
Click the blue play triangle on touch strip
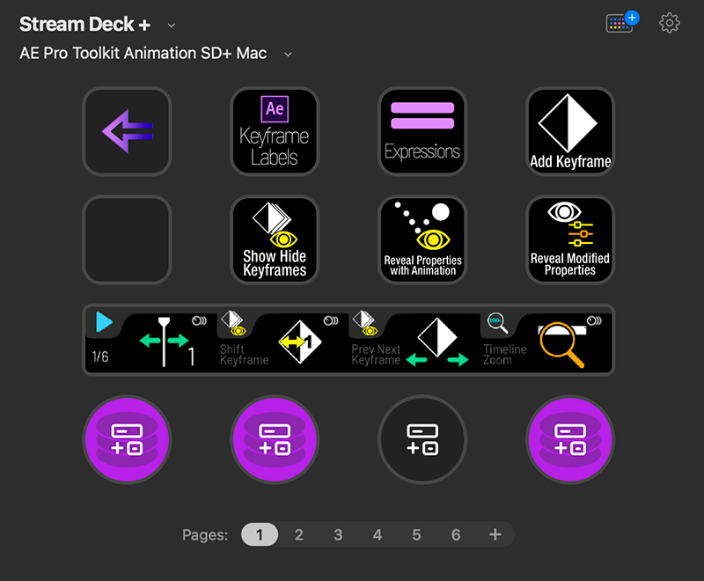(x=104, y=322)
